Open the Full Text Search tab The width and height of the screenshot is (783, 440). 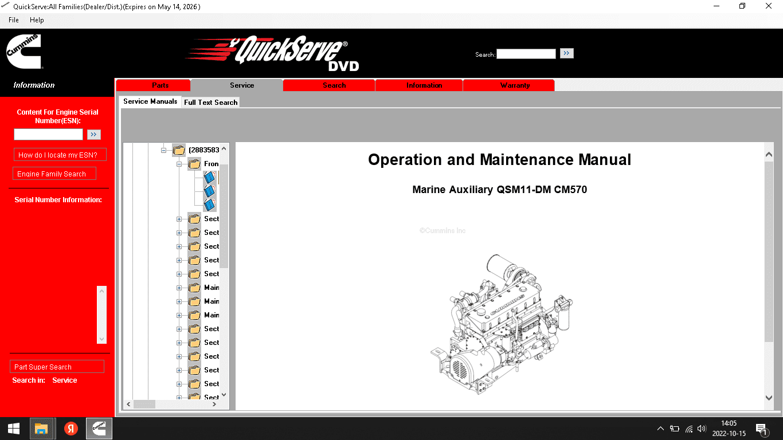click(x=210, y=102)
